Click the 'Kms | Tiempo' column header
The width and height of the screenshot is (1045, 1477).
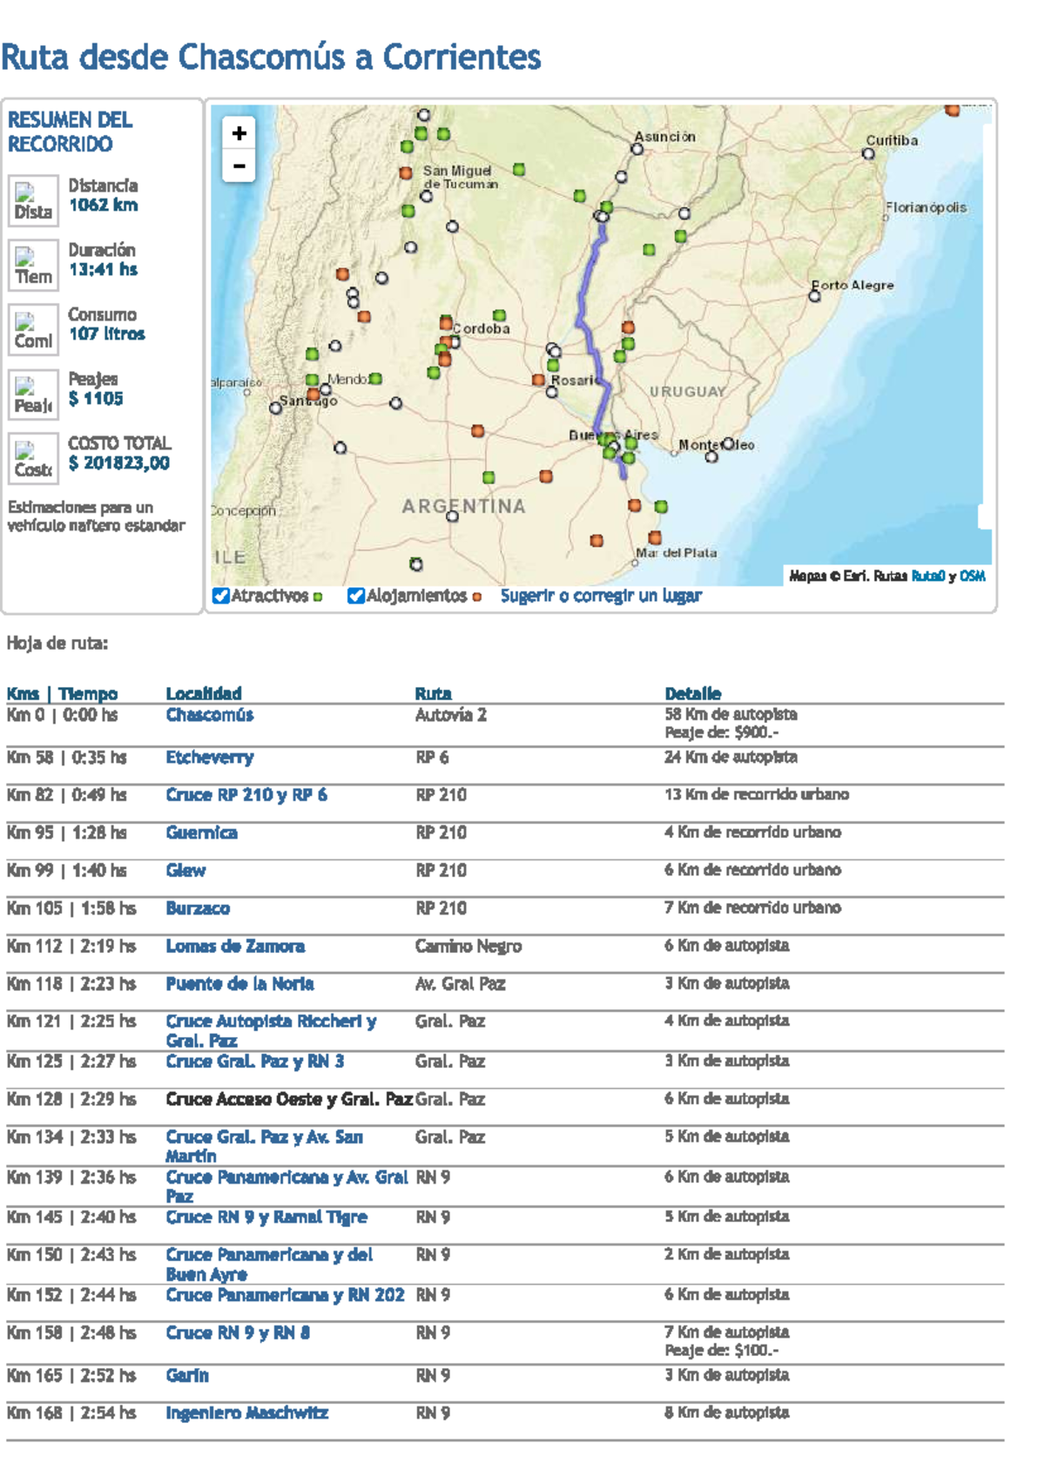point(62,693)
